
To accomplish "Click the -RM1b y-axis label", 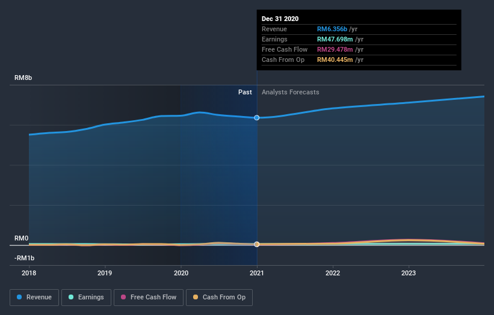I will (24, 258).
